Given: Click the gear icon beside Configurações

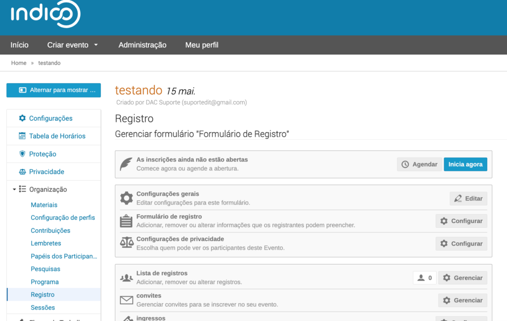Looking at the screenshot, I should (22, 118).
